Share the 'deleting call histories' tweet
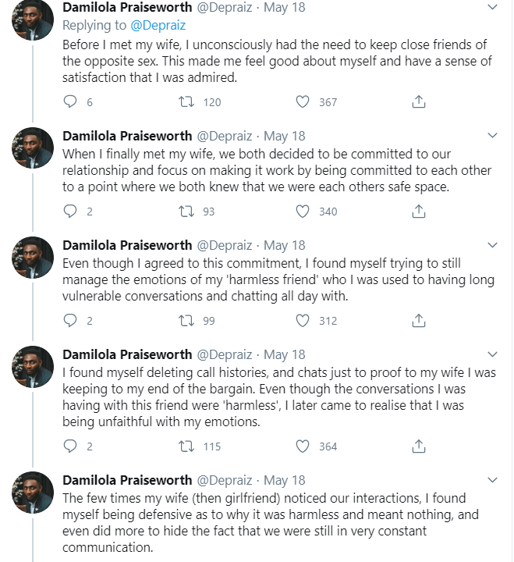Image resolution: width=514 pixels, height=562 pixels. click(418, 446)
